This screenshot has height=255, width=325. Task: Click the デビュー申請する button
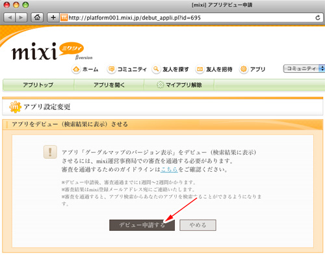coord(142,225)
